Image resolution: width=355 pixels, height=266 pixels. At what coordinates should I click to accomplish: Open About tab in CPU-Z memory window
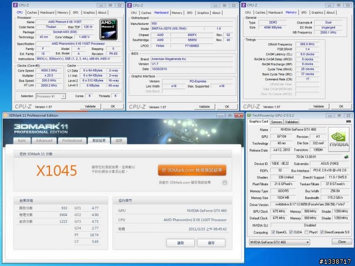(331, 13)
